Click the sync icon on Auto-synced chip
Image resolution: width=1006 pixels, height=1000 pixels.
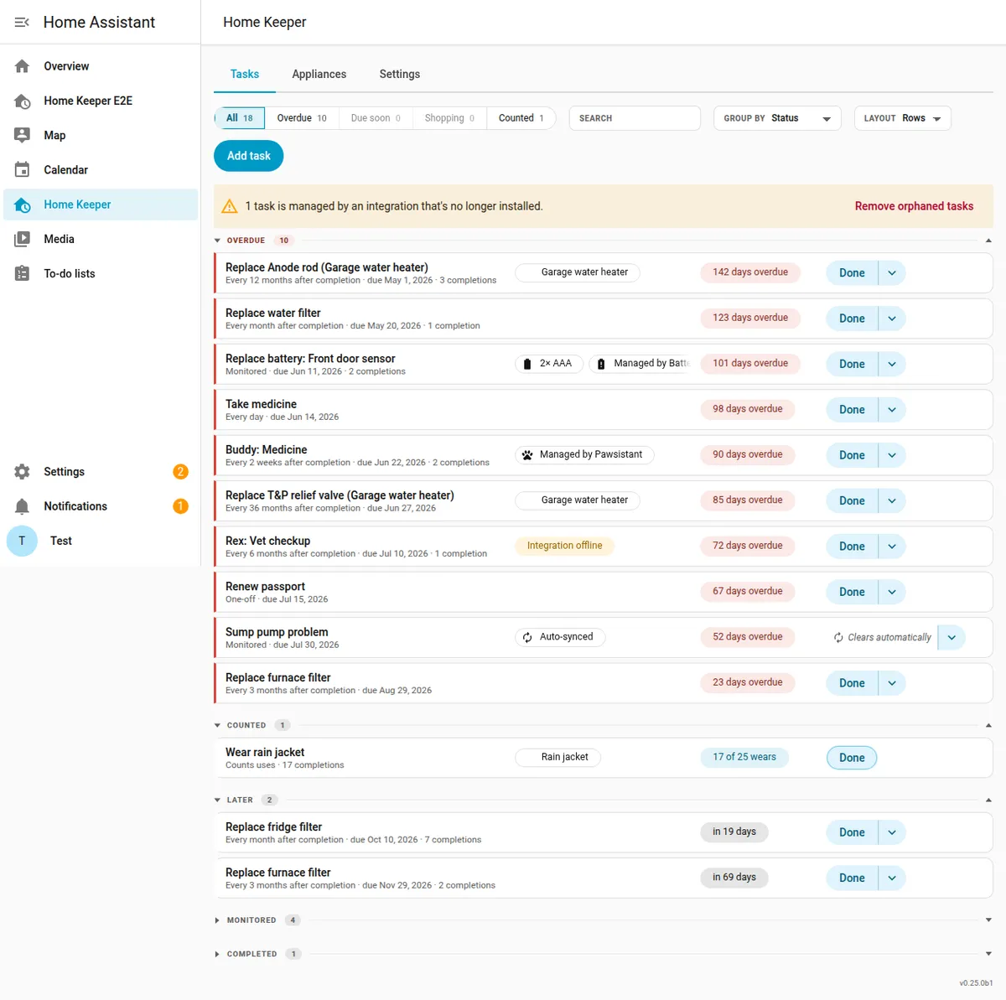[x=527, y=637]
